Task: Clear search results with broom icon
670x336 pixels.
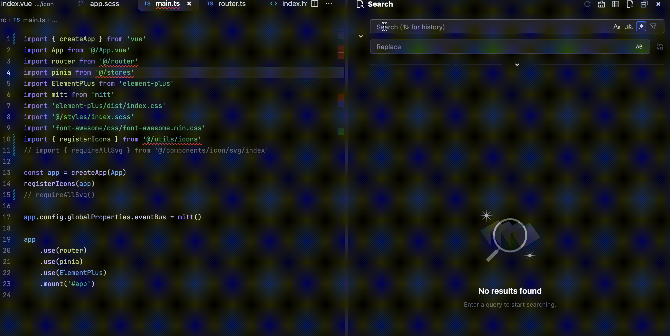Action: pyautogui.click(x=601, y=4)
